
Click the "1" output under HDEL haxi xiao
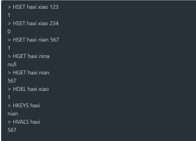(x=9, y=97)
